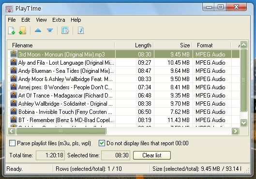This screenshot has height=179, width=256.
Task: Click the Ready. status bar text
Action: pyautogui.click(x=15, y=169)
